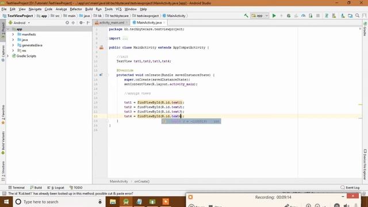The image size is (368, 207).
Task: Open the TODO tool window
Action: [x=76, y=187]
